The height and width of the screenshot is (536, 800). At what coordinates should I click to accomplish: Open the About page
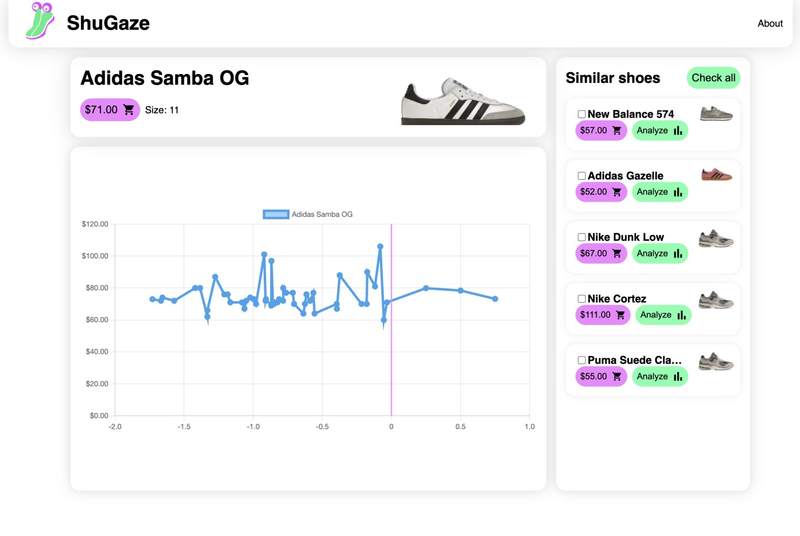point(769,24)
